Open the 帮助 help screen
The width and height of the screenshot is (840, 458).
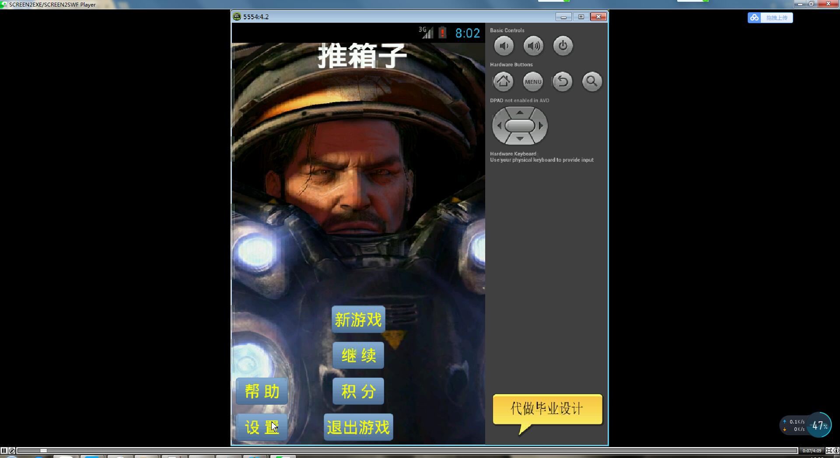(262, 391)
